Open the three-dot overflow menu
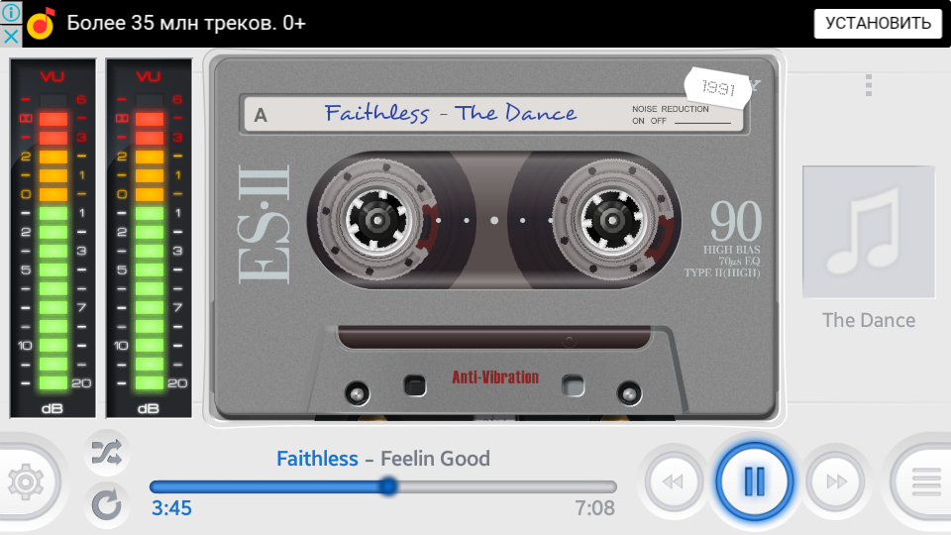 (869, 85)
